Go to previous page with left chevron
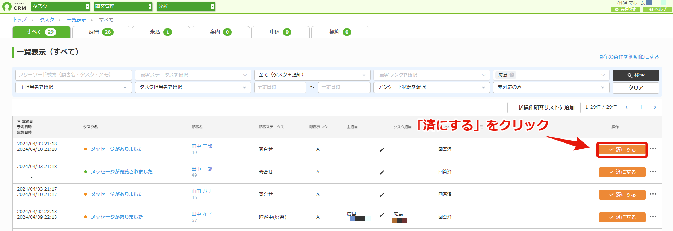Screen dimensions: 673x231 (627, 107)
